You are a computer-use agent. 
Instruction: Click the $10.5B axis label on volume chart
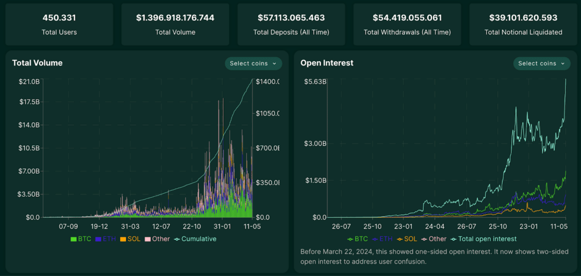[30, 148]
